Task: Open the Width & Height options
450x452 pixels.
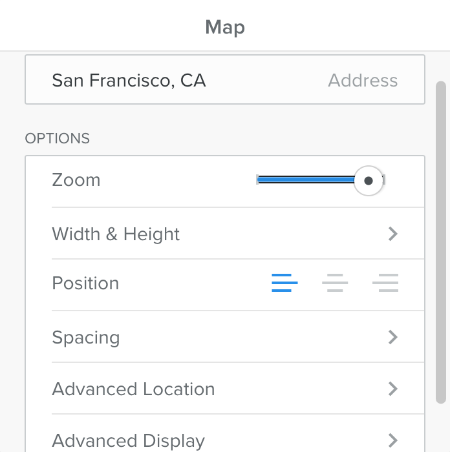Action: point(116,234)
